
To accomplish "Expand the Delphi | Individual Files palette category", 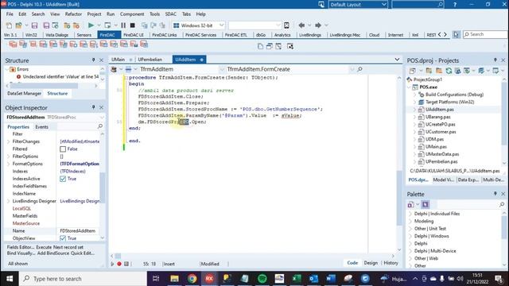I will click(x=410, y=214).
